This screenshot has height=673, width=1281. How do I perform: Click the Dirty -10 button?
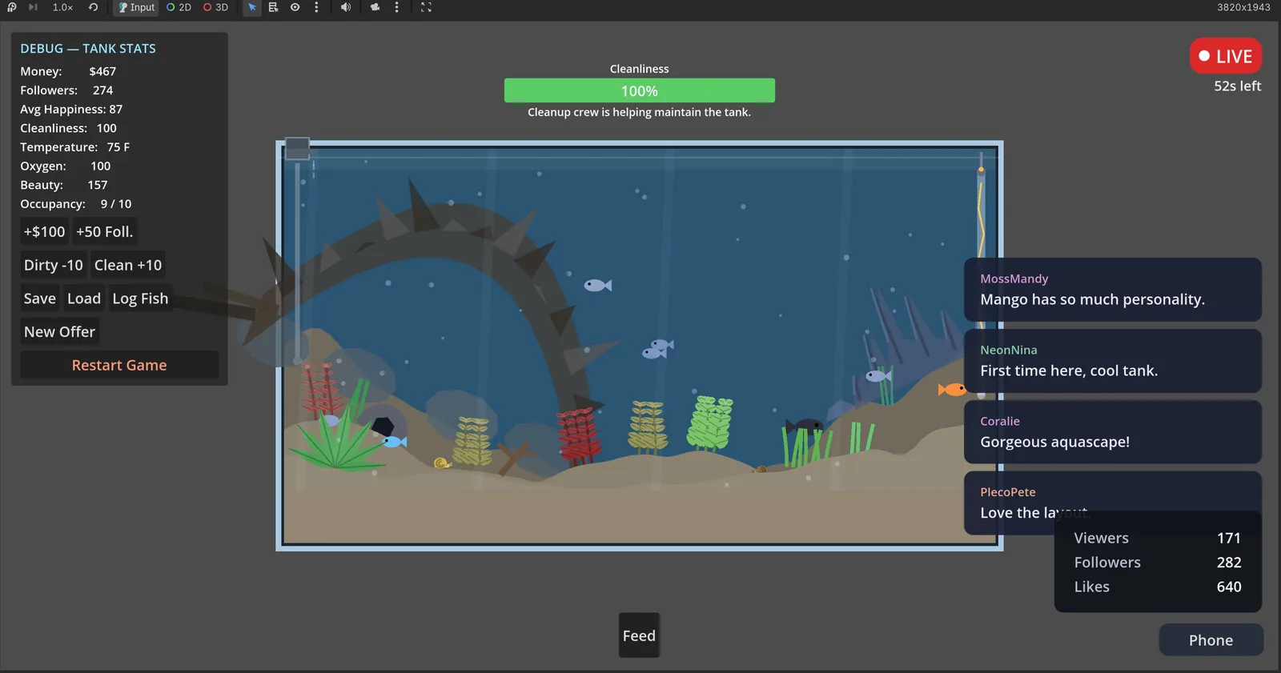coord(53,265)
